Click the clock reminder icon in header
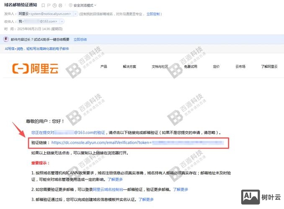 [54, 5]
